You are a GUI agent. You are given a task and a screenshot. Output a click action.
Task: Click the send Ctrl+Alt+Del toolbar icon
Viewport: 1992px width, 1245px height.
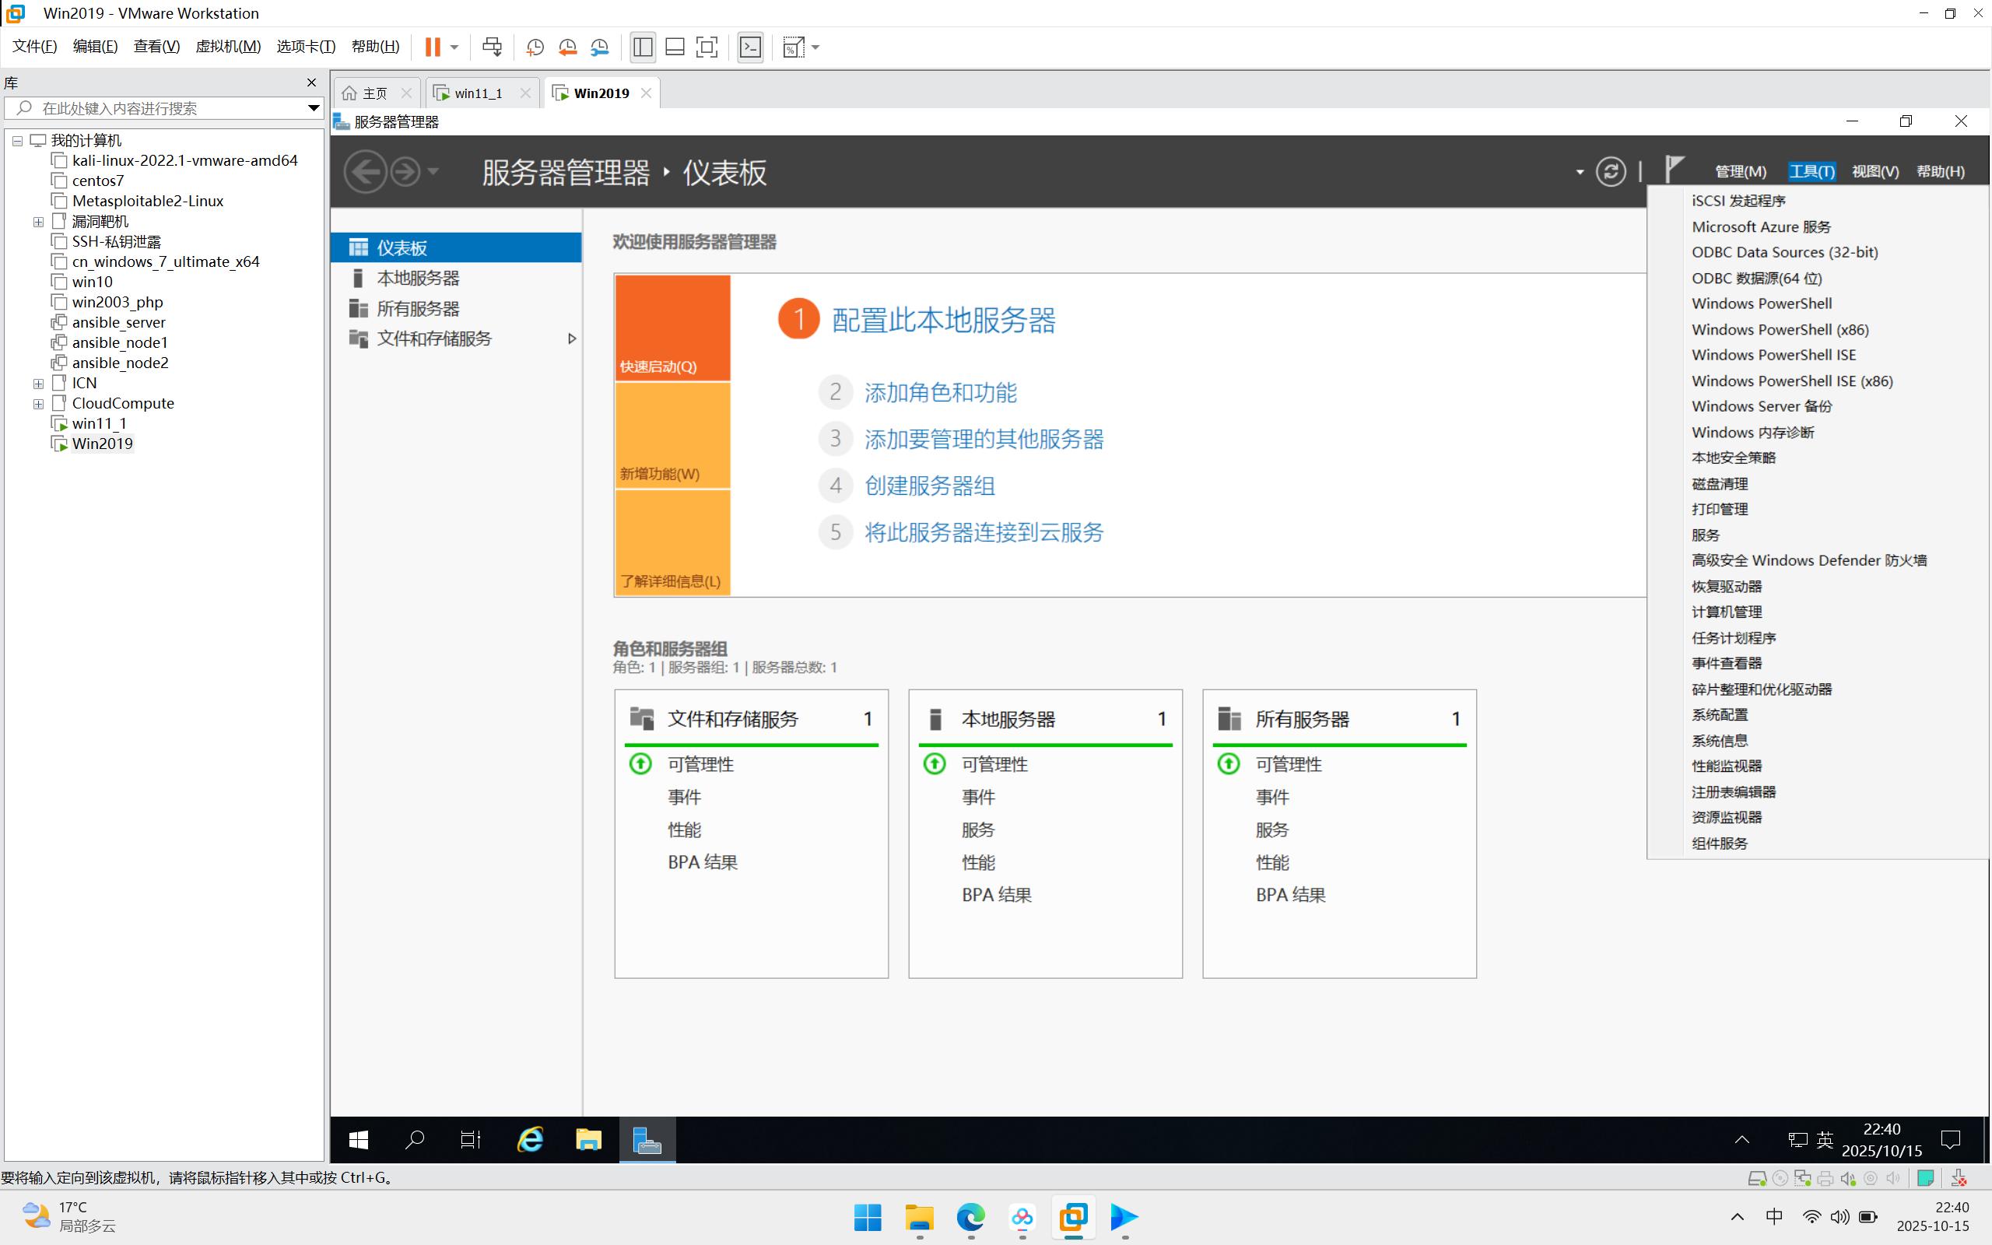[492, 47]
